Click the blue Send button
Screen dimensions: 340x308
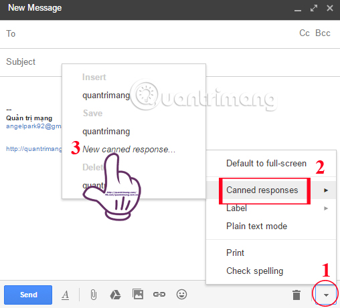pos(28,295)
